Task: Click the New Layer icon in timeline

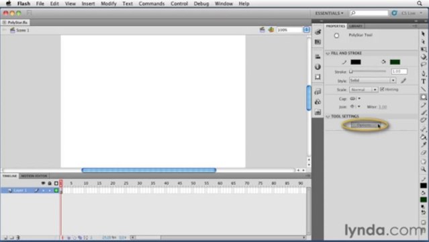Action: pos(5,237)
